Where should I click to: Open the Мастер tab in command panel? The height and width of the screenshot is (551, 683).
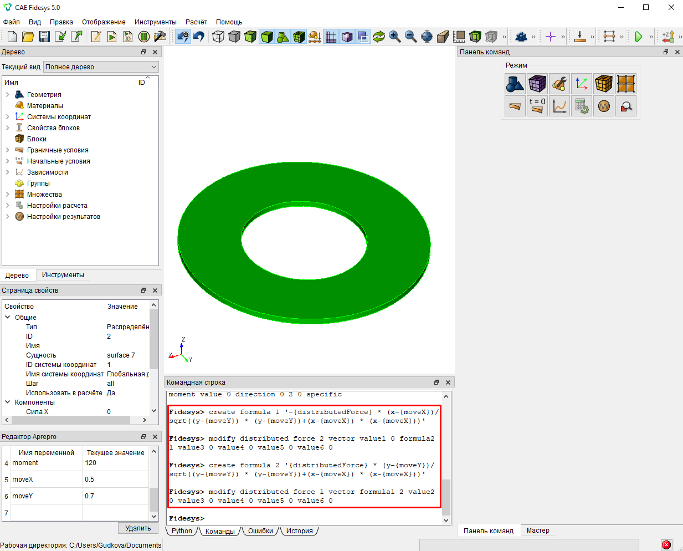pyautogui.click(x=538, y=530)
